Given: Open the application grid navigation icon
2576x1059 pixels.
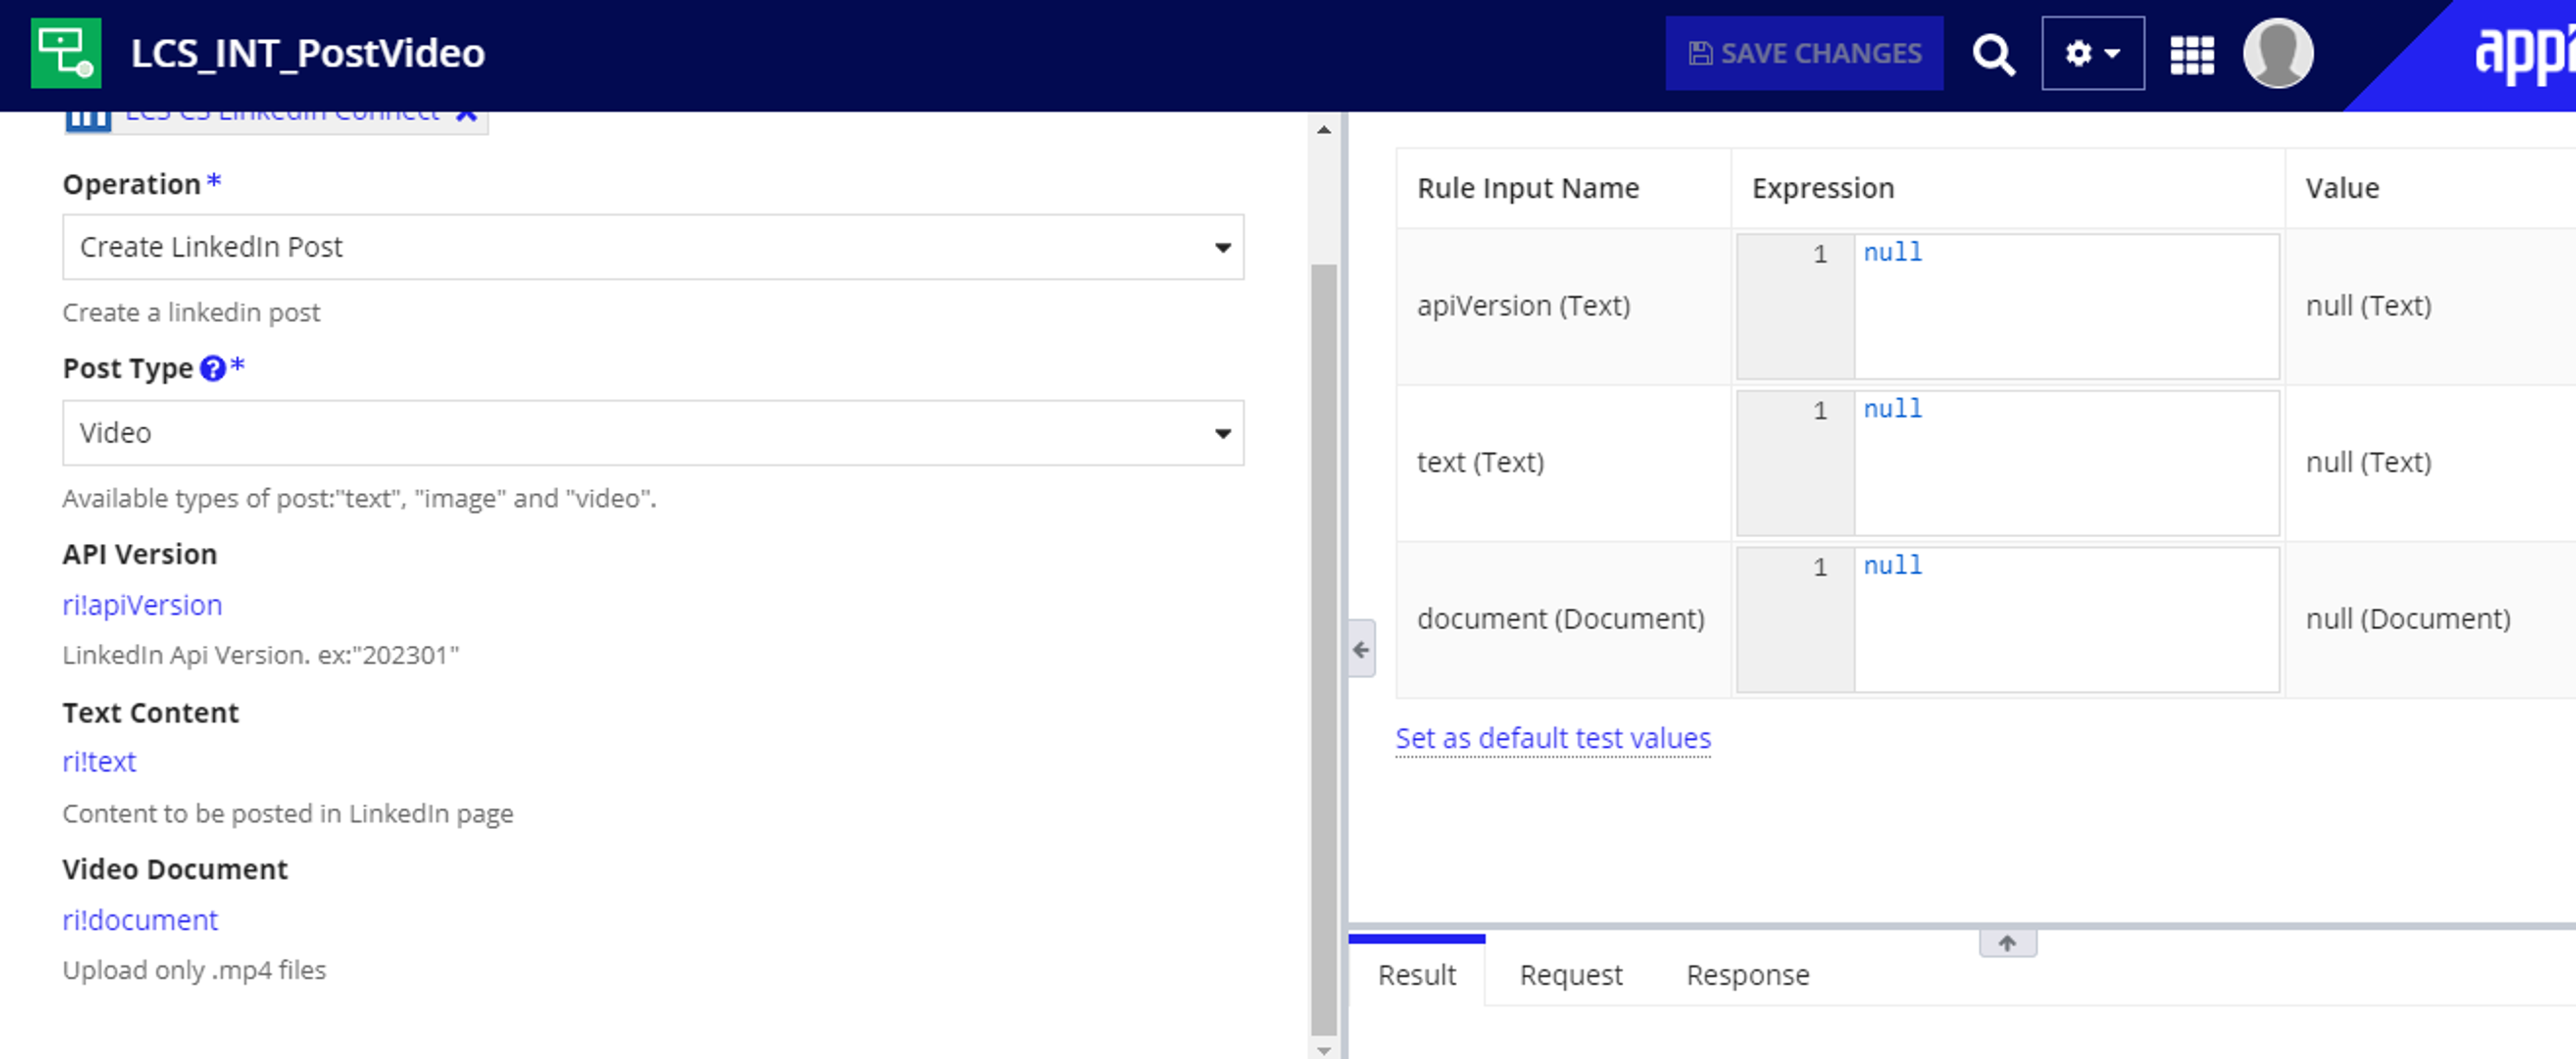Looking at the screenshot, I should click(2192, 54).
